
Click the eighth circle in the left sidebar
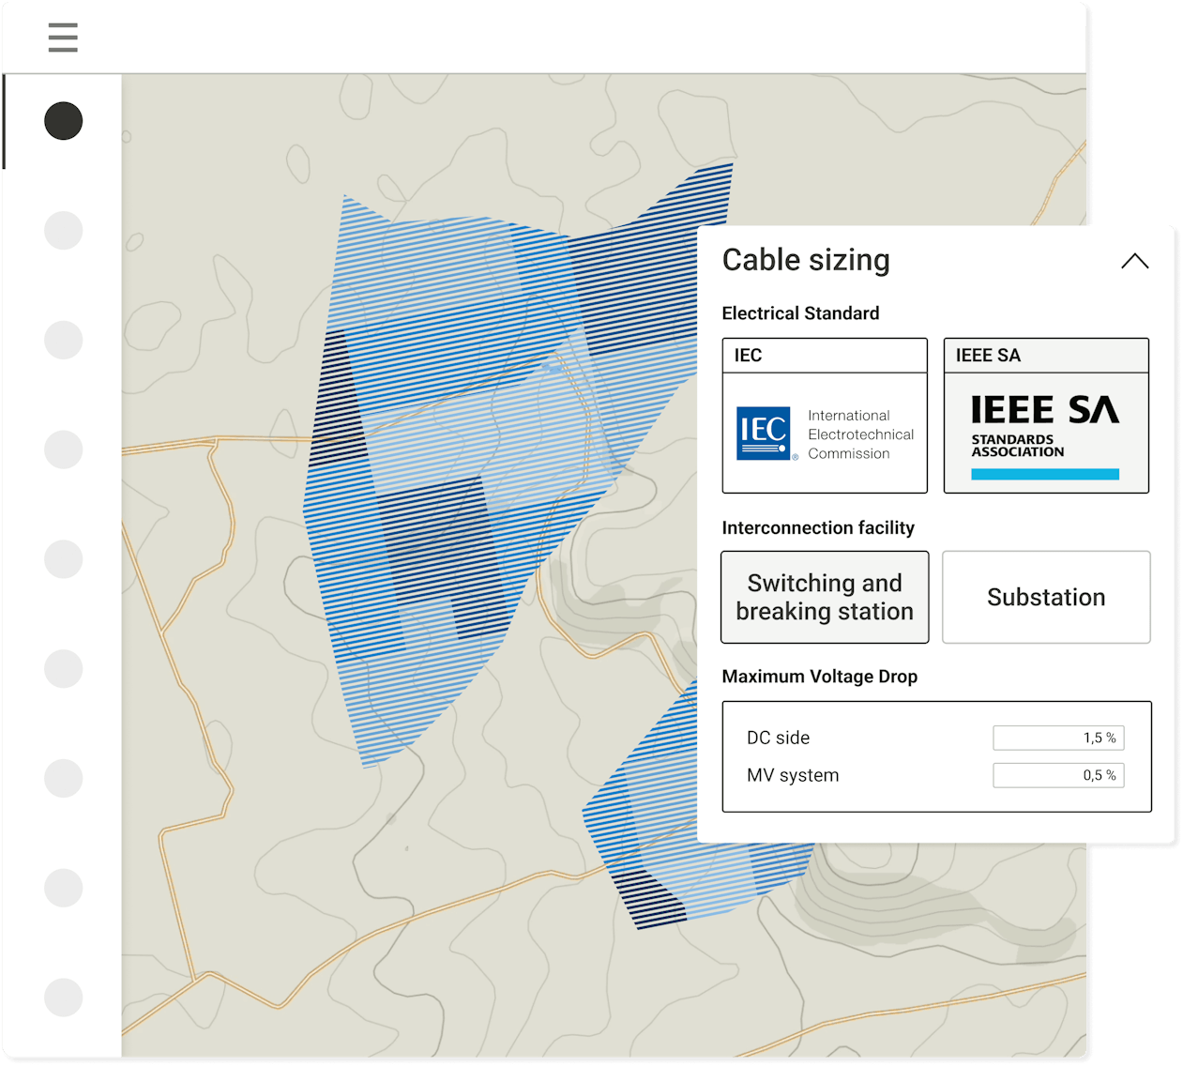(64, 888)
